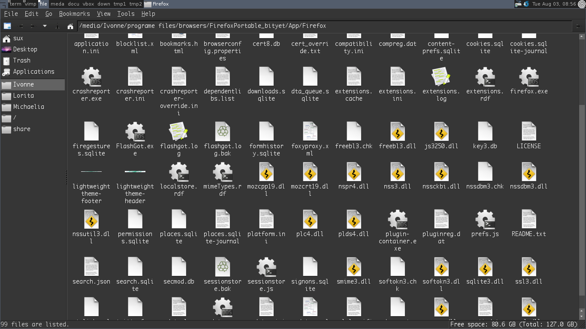
Task: Click the go-to-path arrow button
Action: click(x=579, y=26)
